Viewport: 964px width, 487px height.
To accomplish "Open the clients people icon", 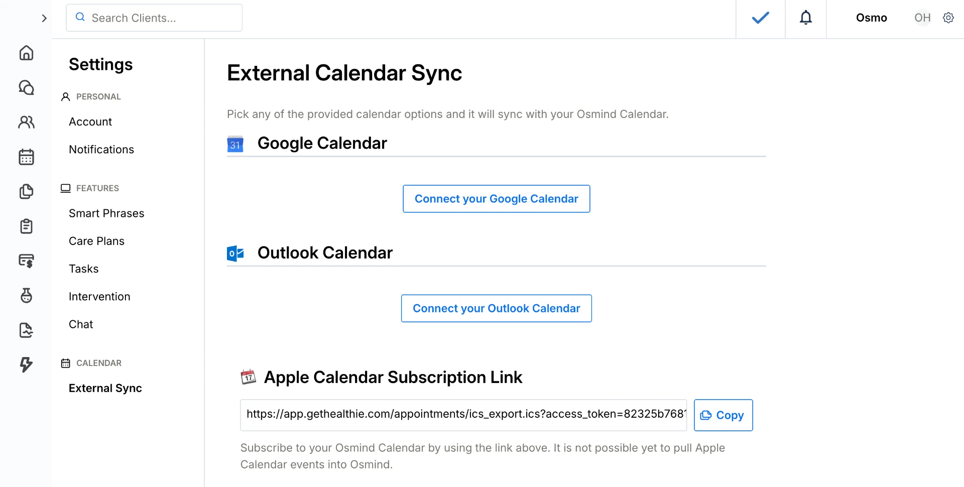I will [x=26, y=122].
